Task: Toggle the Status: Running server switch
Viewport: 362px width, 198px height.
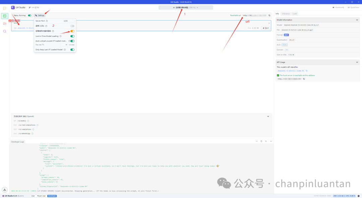Action: pyautogui.click(x=30, y=15)
